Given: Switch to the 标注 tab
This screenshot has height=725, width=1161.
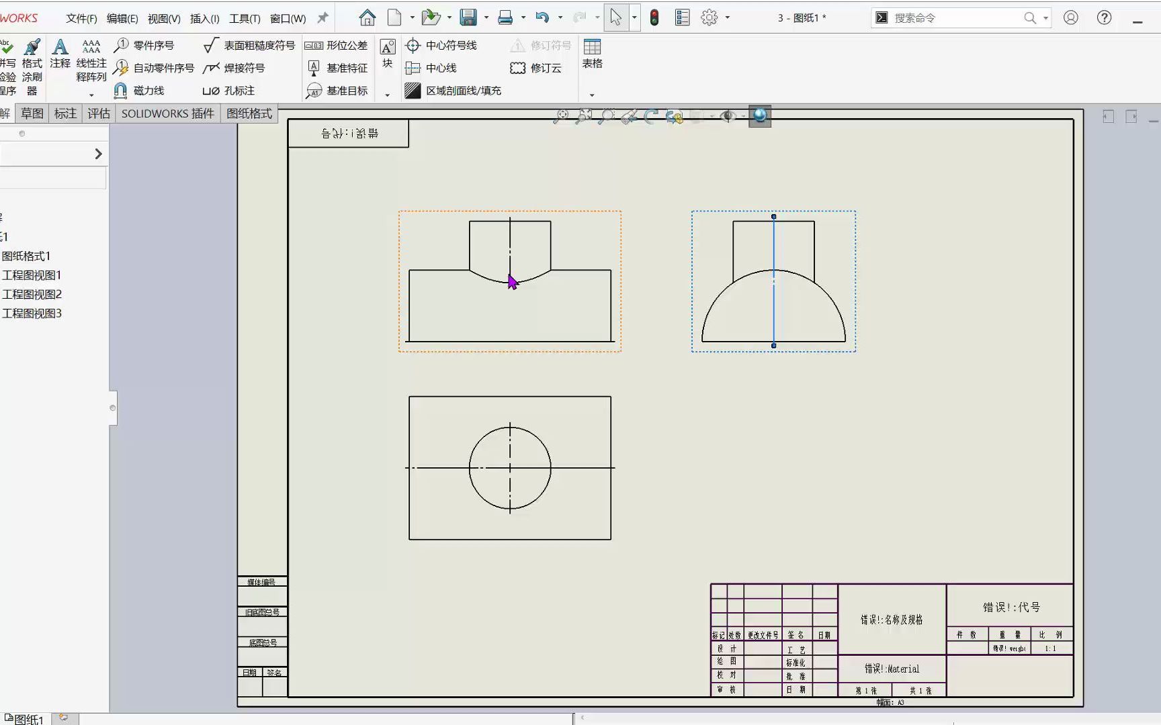Looking at the screenshot, I should coord(65,113).
